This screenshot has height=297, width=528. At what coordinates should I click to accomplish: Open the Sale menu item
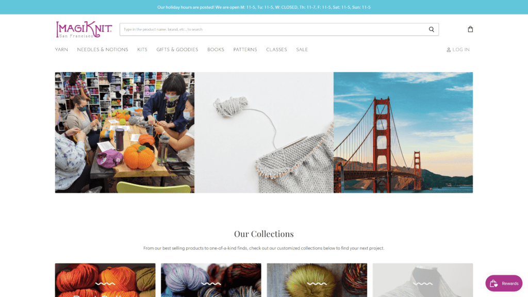(302, 49)
